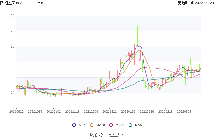
Task: Click the 更新时间 2022-03-23 timestamp
Action: coord(196,3)
